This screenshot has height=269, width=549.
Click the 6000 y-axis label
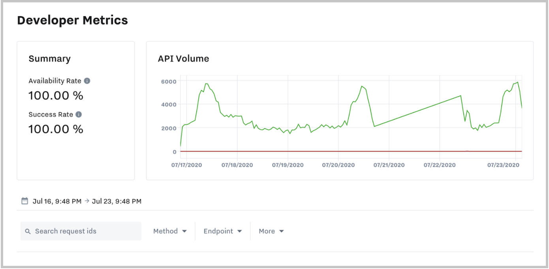point(168,81)
